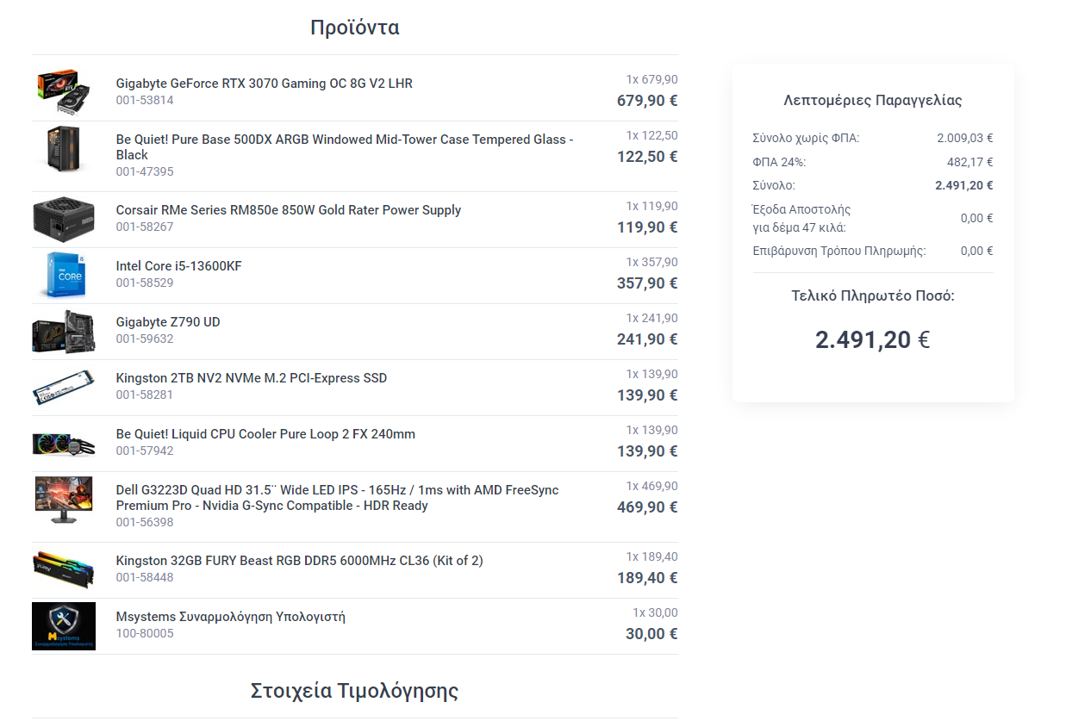Click the Λεπτομέριες Παραγγελίας heading
Image resolution: width=1066 pixels, height=721 pixels.
[873, 100]
